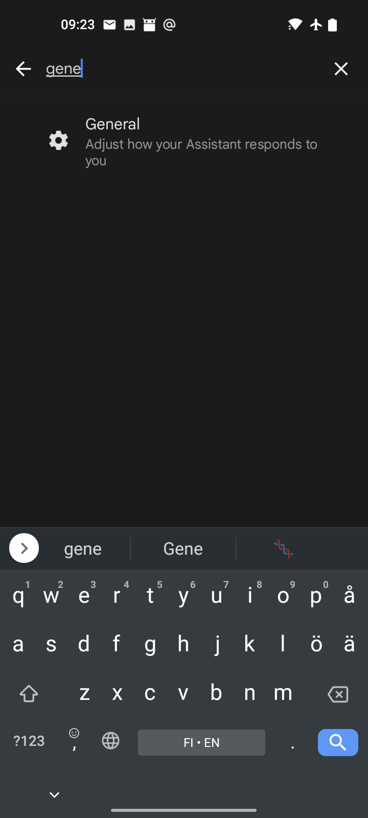Viewport: 368px width, 818px height.
Task: Clear the search text with X icon
Action: click(x=341, y=69)
